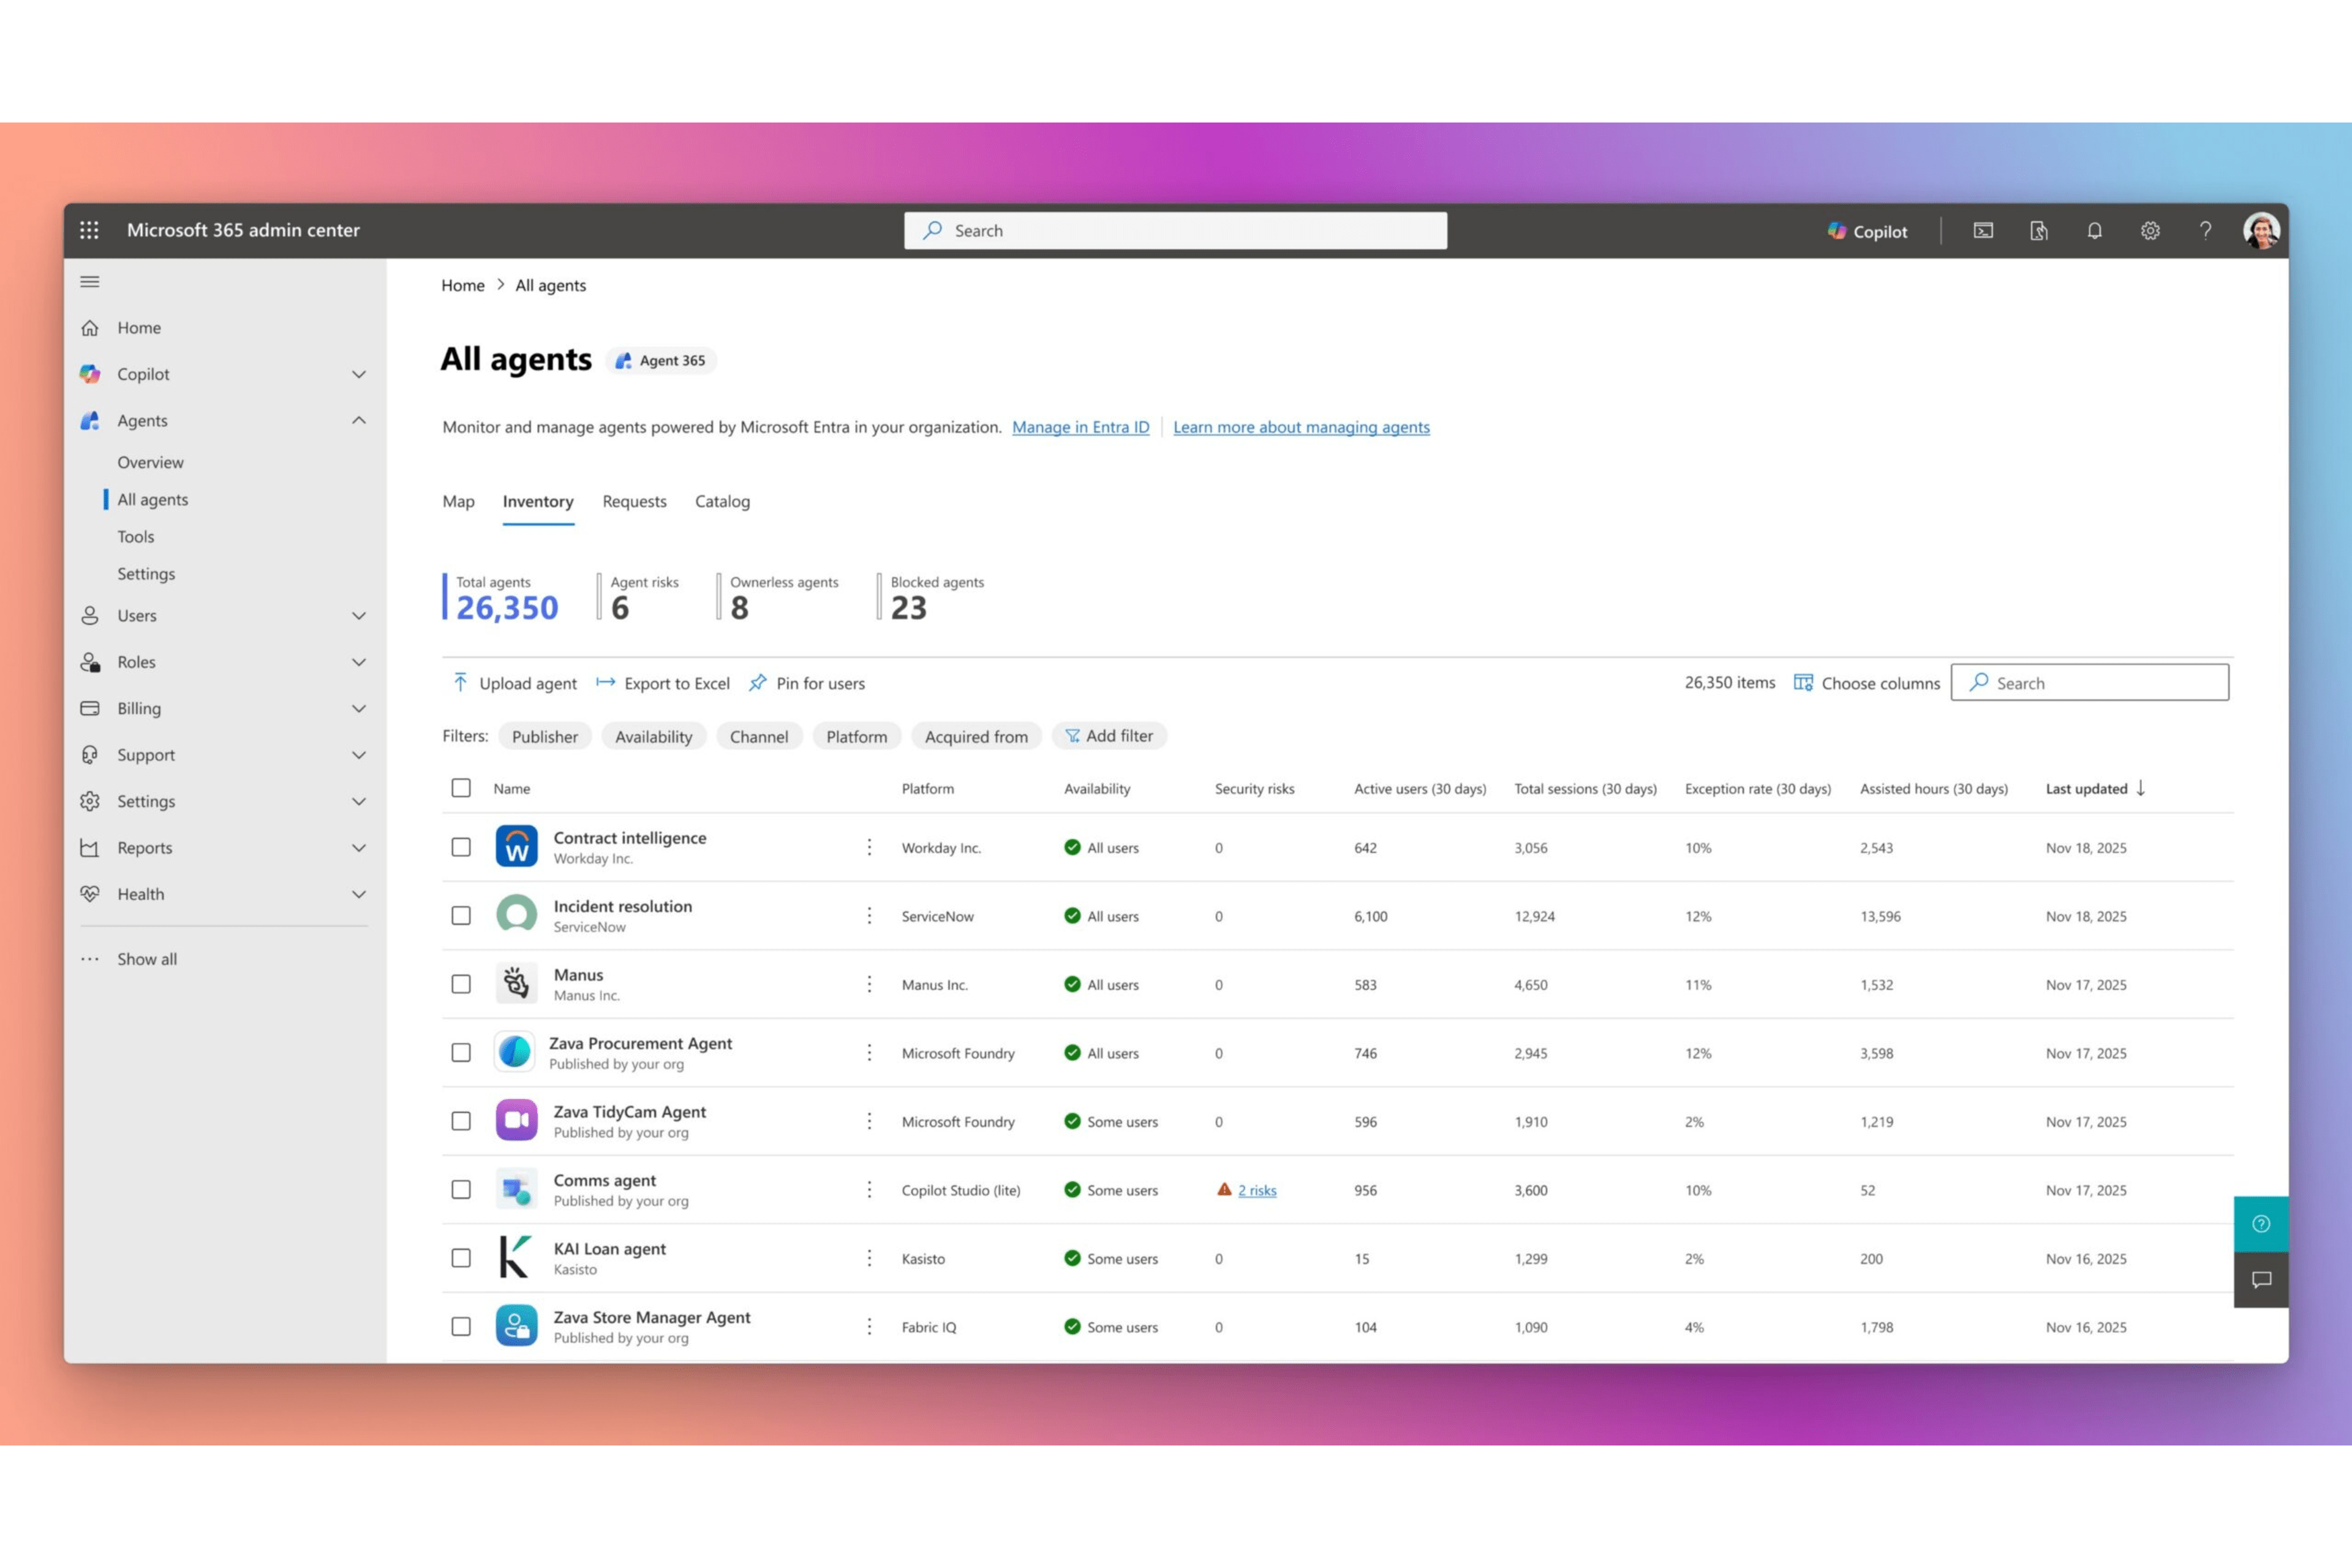The height and width of the screenshot is (1568, 2352).
Task: Click the Last updated sort arrow
Action: pyautogui.click(x=2141, y=788)
